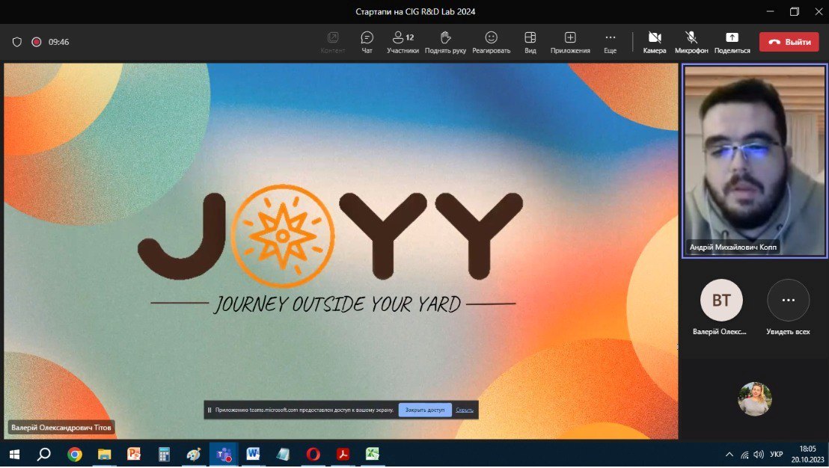Open Google Chrome from taskbar
Image resolution: width=829 pixels, height=468 pixels.
click(x=75, y=455)
